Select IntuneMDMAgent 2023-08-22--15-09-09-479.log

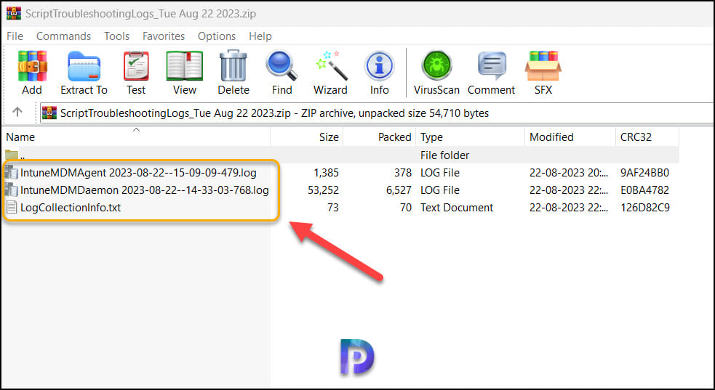coord(138,173)
